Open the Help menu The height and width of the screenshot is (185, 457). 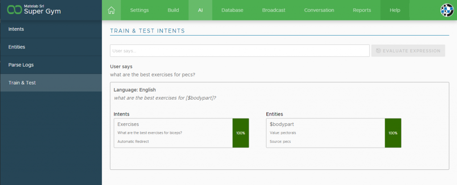tap(395, 10)
